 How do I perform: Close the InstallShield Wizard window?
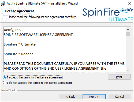point(130,3)
